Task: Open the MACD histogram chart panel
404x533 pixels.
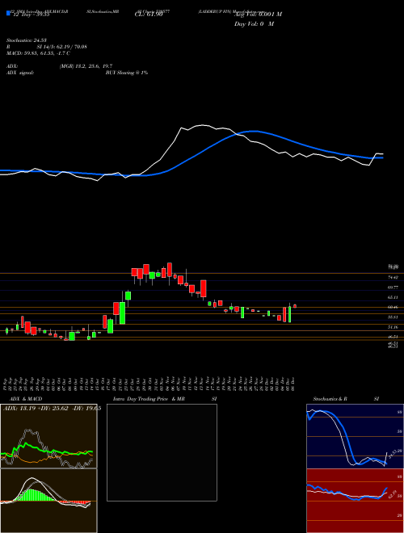Action: [x=48, y=501]
